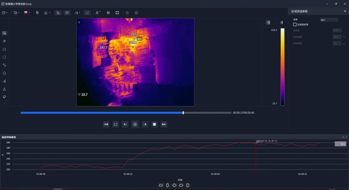Select the triangle region tool
The height and width of the screenshot is (190, 349).
(x=4, y=89)
